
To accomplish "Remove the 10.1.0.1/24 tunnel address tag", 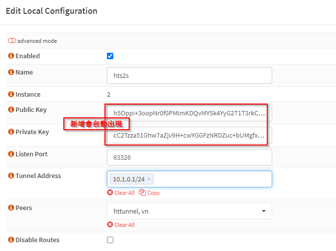I will click(x=149, y=179).
